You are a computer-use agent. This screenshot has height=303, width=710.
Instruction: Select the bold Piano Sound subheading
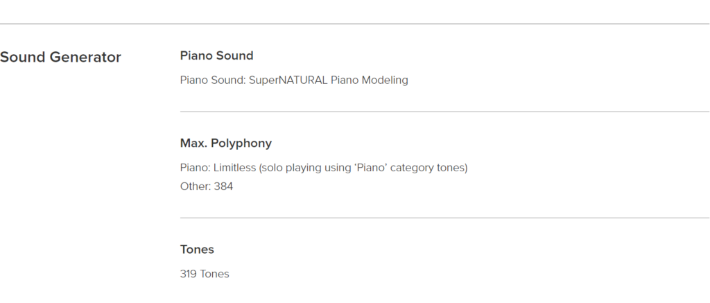click(216, 55)
